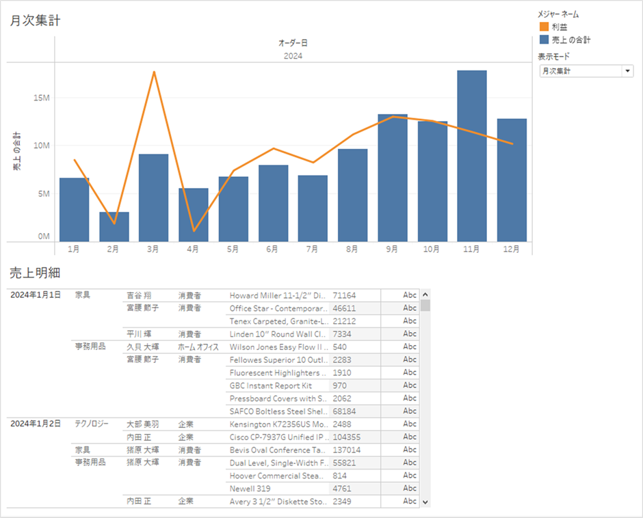The width and height of the screenshot is (643, 518).
Task: Click the Abc cell in the Newell 319 row
Action: (410, 488)
